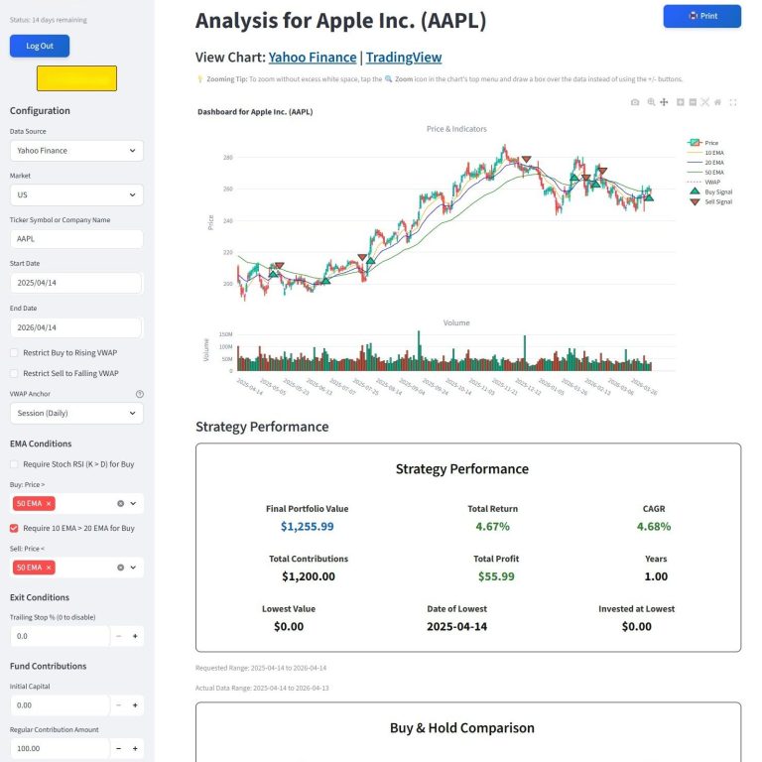This screenshot has width=762, height=762.
Task: Click the VWAP Anchor help icon
Action: pos(139,394)
